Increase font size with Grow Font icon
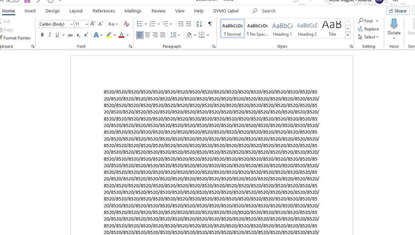415x235 pixels. coord(93,24)
